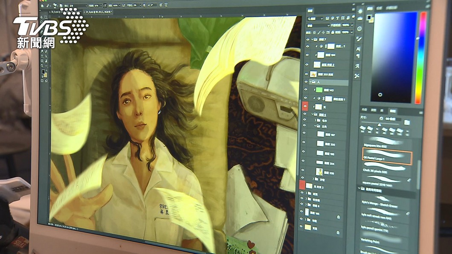Switch to the Color panel tab

tap(370, 9)
